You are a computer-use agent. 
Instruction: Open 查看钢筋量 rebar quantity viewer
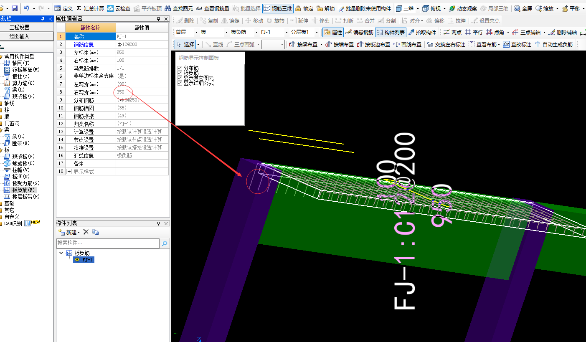tap(212, 8)
